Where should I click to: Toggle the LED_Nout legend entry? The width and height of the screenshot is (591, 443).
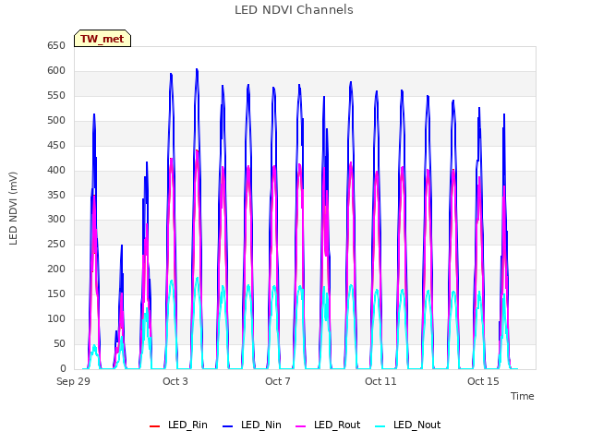408,425
